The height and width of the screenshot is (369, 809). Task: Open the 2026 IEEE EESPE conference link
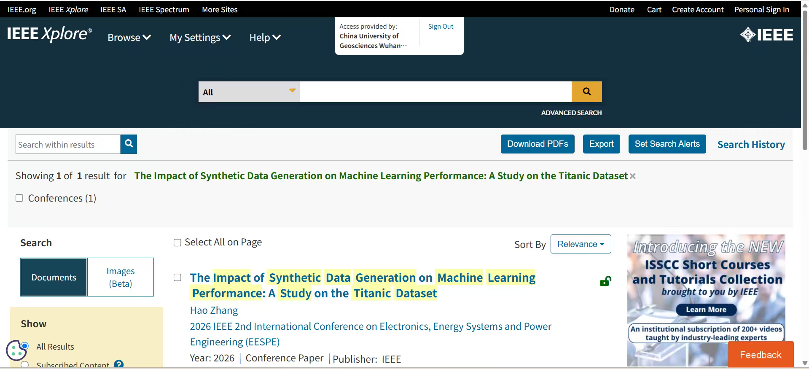tap(371, 334)
